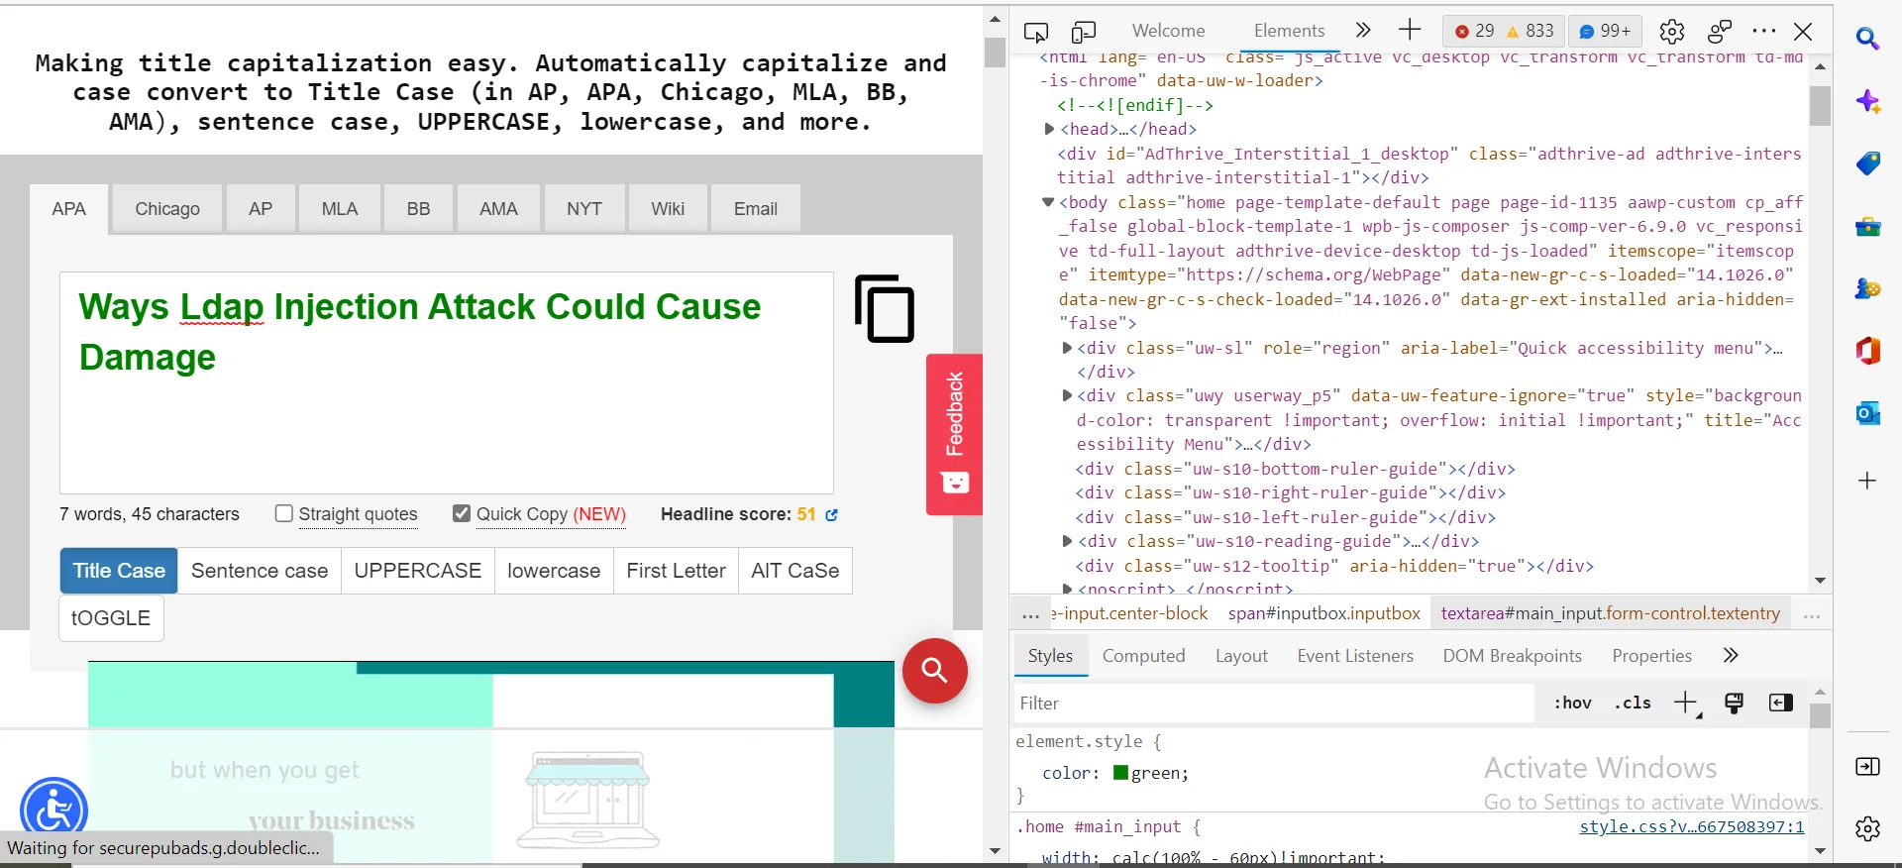Click the new style rule plus icon

coord(1686,704)
